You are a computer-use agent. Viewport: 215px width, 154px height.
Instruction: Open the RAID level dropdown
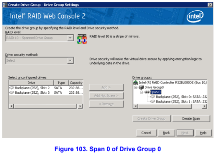point(70,38)
